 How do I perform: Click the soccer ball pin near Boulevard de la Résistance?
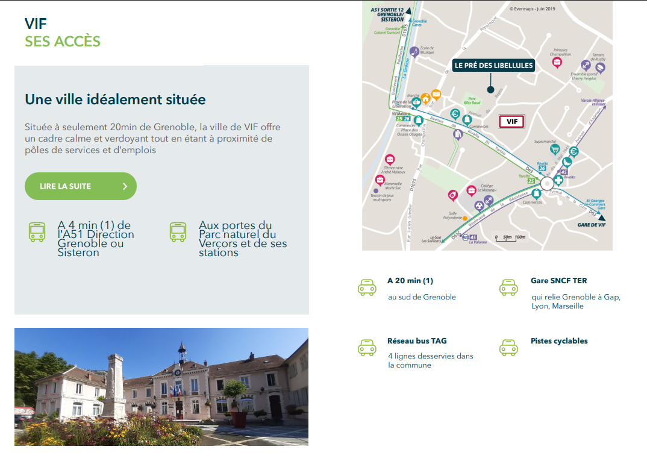(x=479, y=205)
